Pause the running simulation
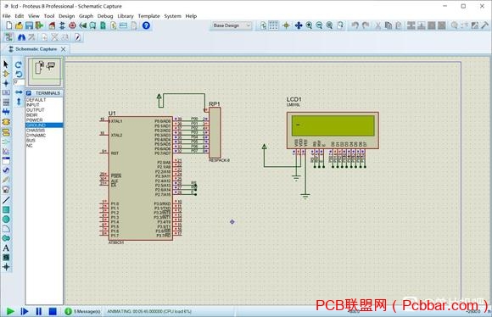Screen dimensions: 492x317 (38, 311)
